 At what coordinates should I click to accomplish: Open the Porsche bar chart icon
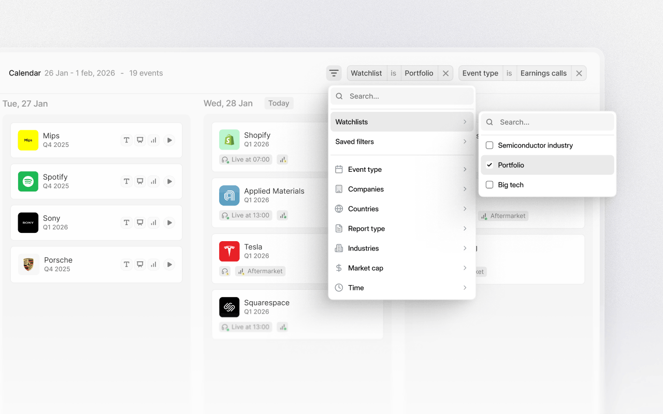tap(153, 264)
